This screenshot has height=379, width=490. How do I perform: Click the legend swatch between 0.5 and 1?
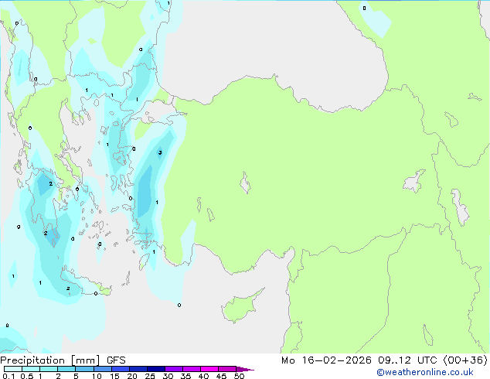click(31, 369)
